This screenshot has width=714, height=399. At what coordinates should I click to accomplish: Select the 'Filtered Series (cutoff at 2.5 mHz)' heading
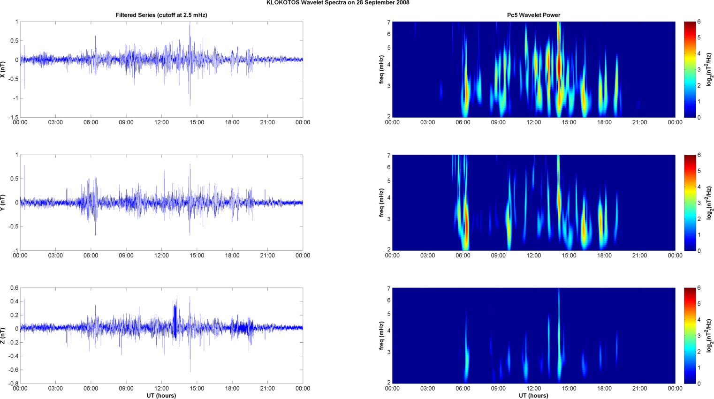click(x=161, y=15)
